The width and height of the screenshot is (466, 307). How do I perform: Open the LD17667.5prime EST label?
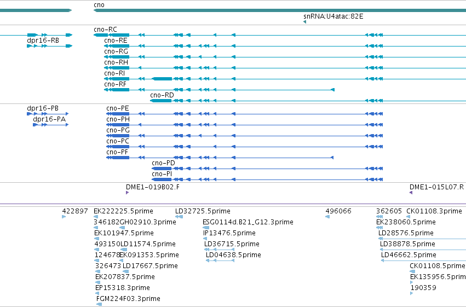point(150,267)
